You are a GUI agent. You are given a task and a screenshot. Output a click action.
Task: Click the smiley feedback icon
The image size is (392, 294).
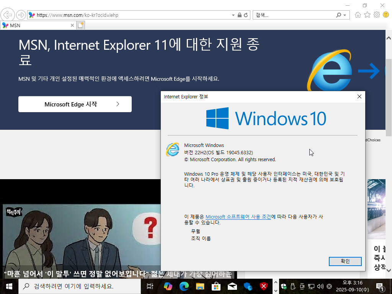pyautogui.click(x=386, y=15)
